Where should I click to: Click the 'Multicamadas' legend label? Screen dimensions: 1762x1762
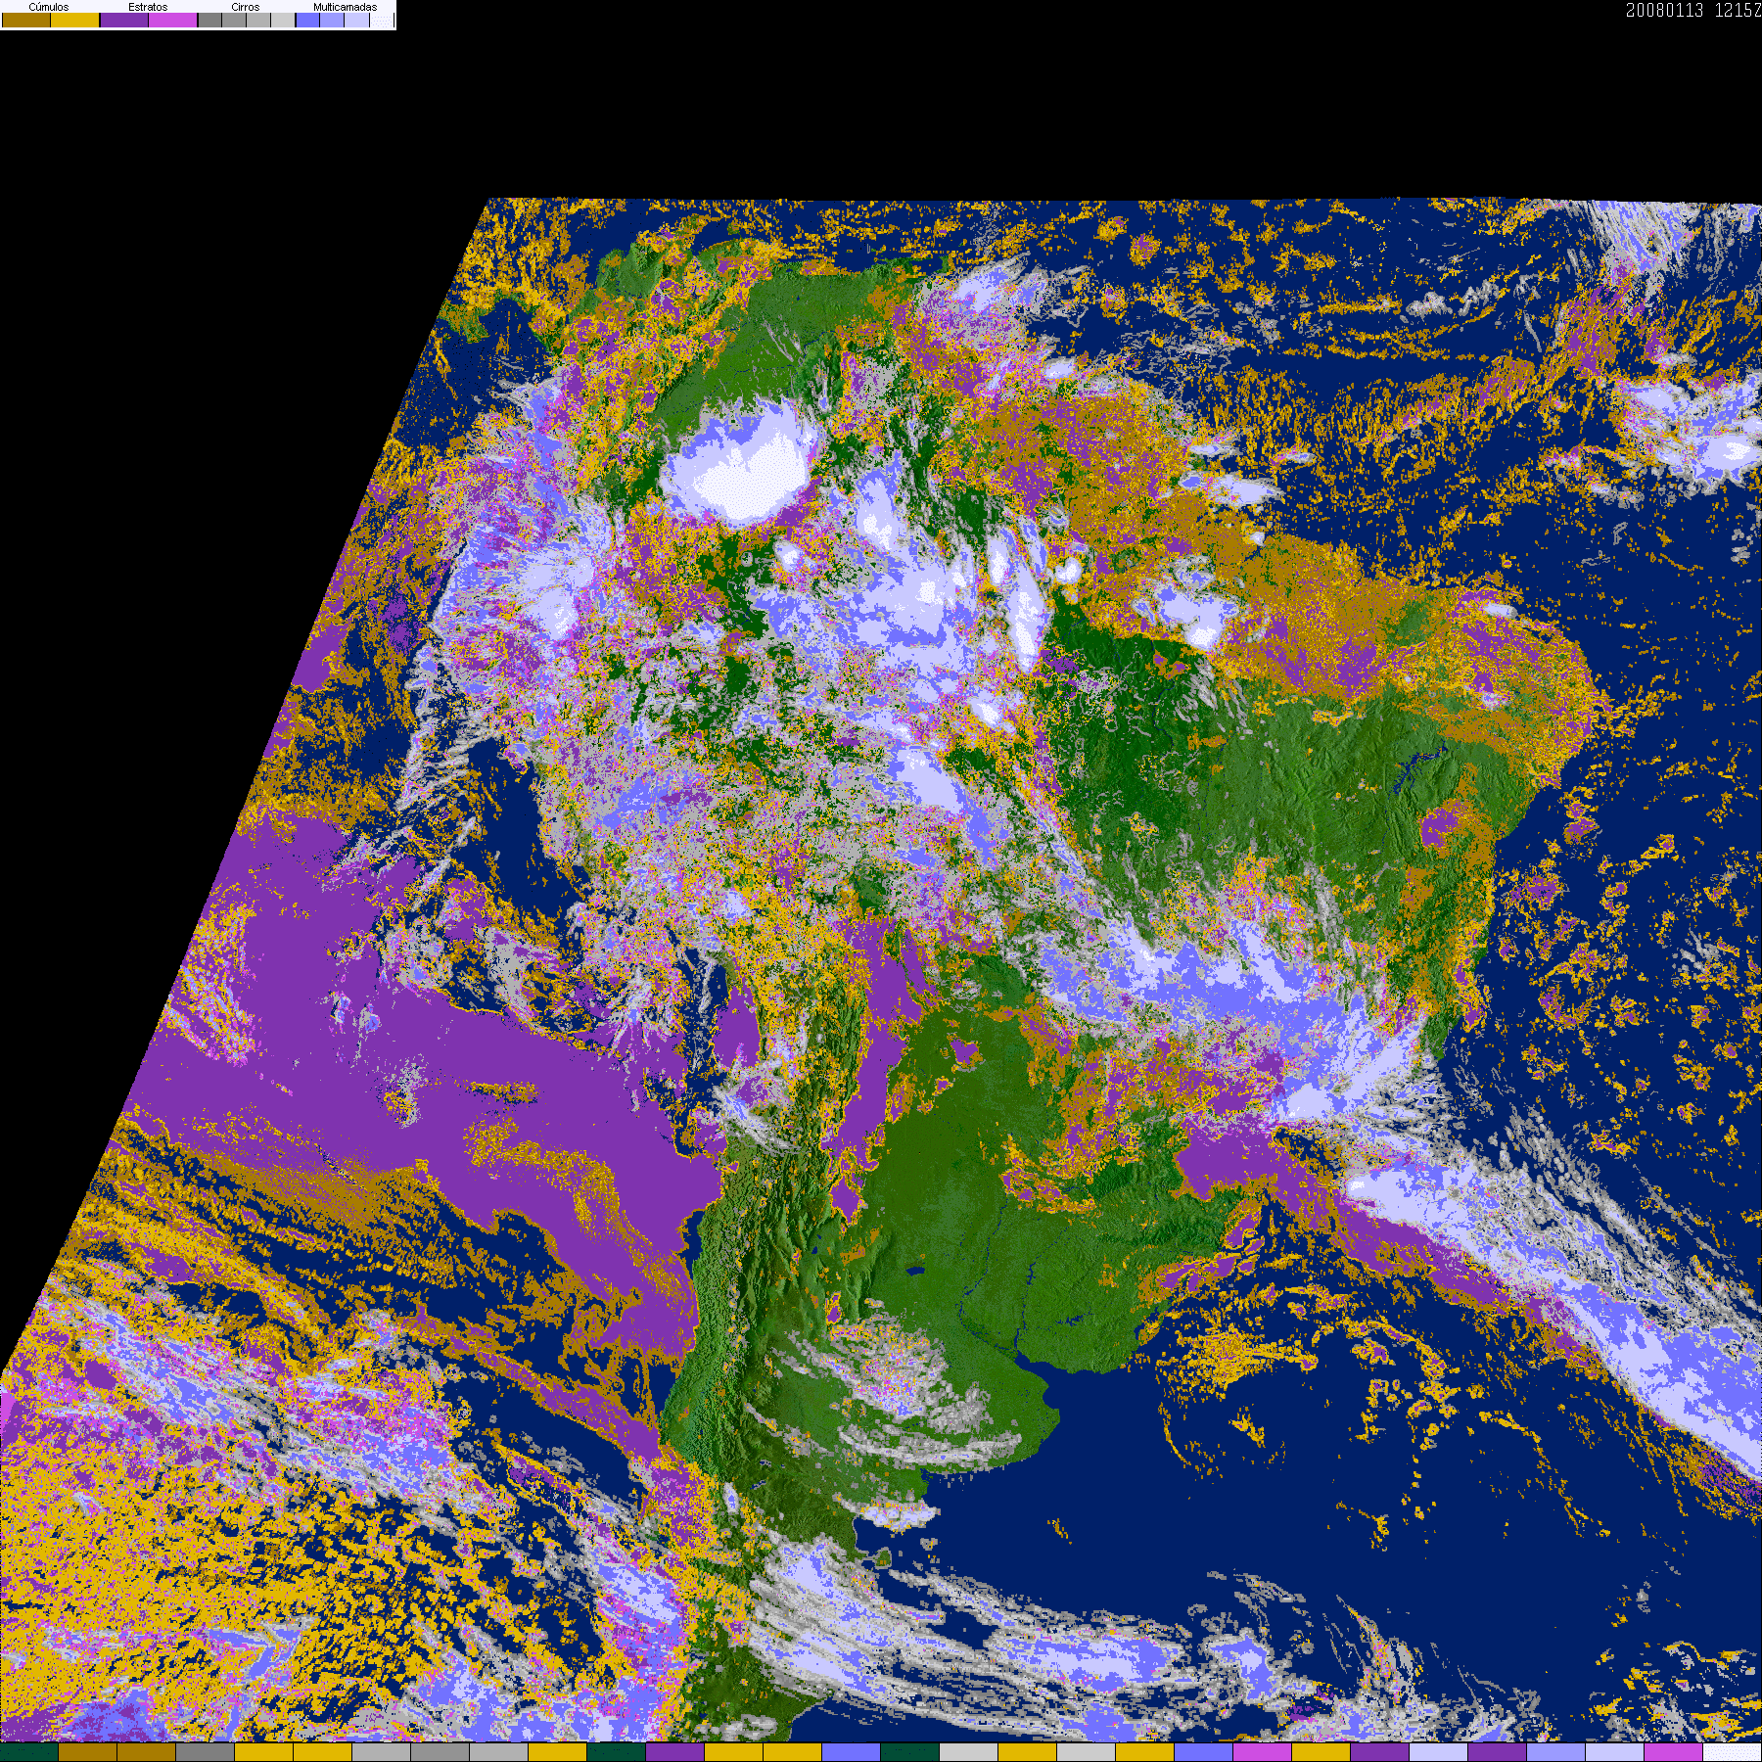(346, 7)
